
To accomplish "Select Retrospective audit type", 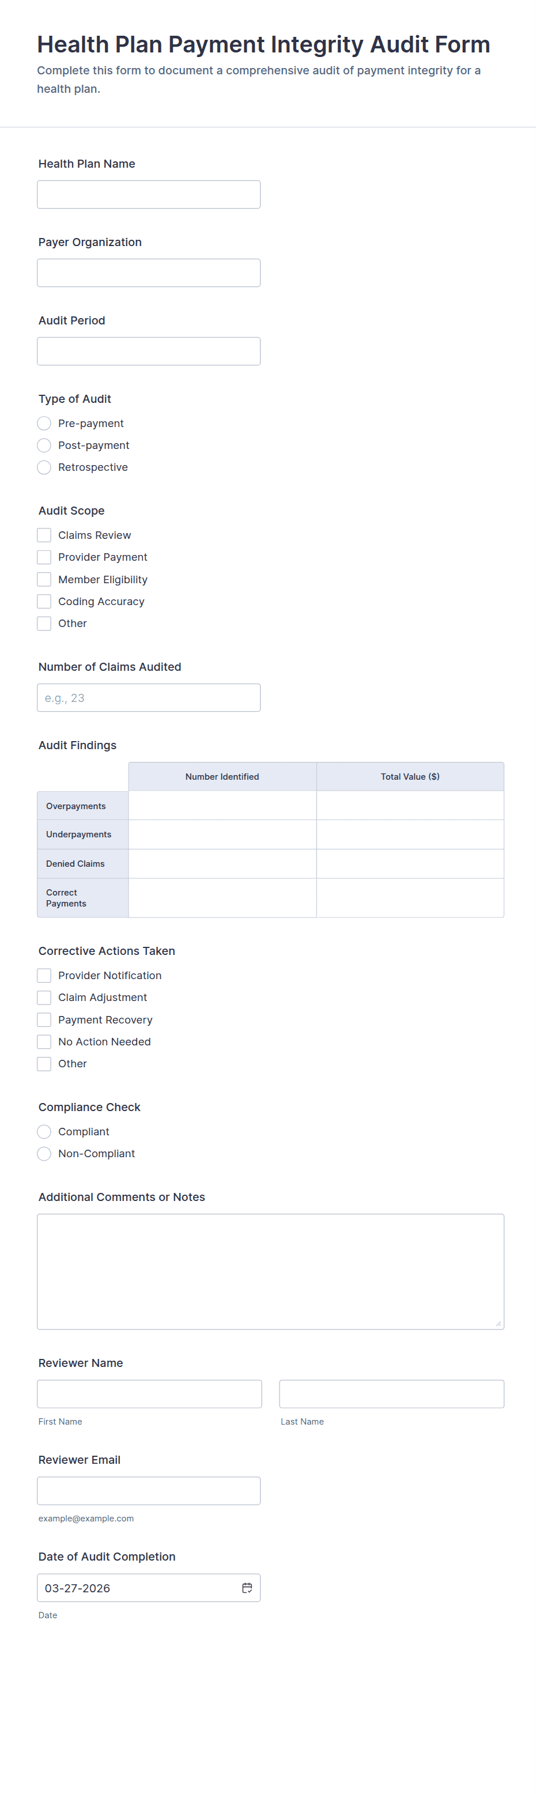I will [44, 467].
